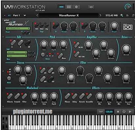Select the Mod page switch
The width and height of the screenshot is (135, 130).
tap(42, 25)
